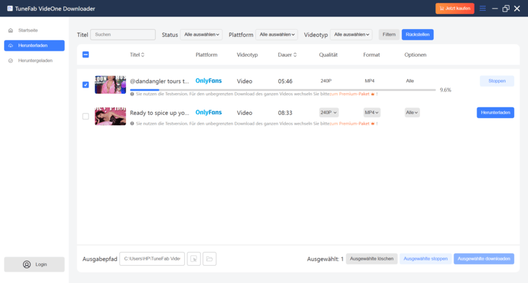Click the Stoppen button for first video

click(x=496, y=81)
